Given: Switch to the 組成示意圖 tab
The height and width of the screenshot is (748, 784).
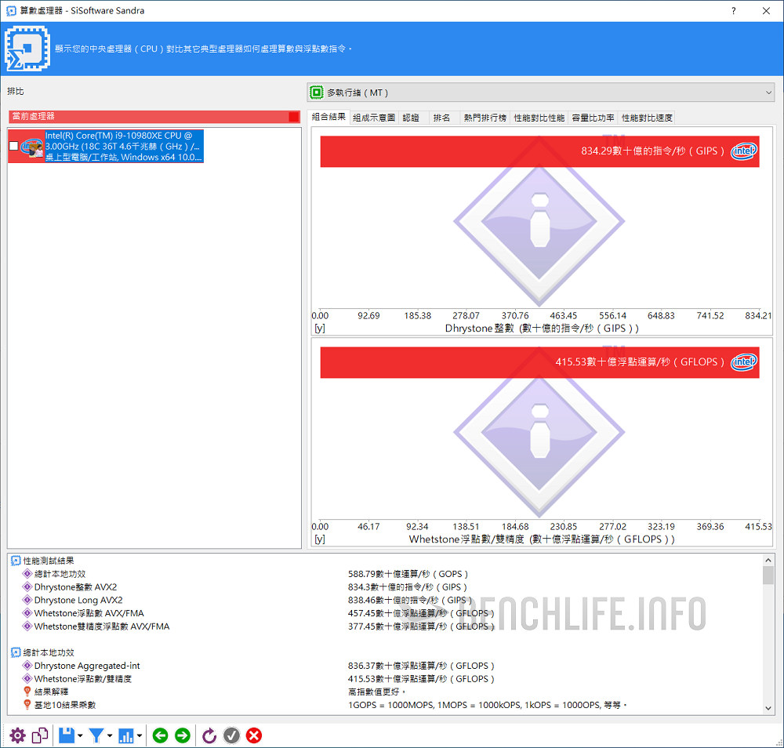Looking at the screenshot, I should tap(374, 118).
